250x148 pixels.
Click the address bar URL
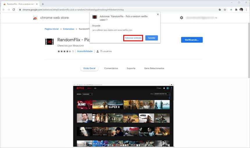coord(73,10)
